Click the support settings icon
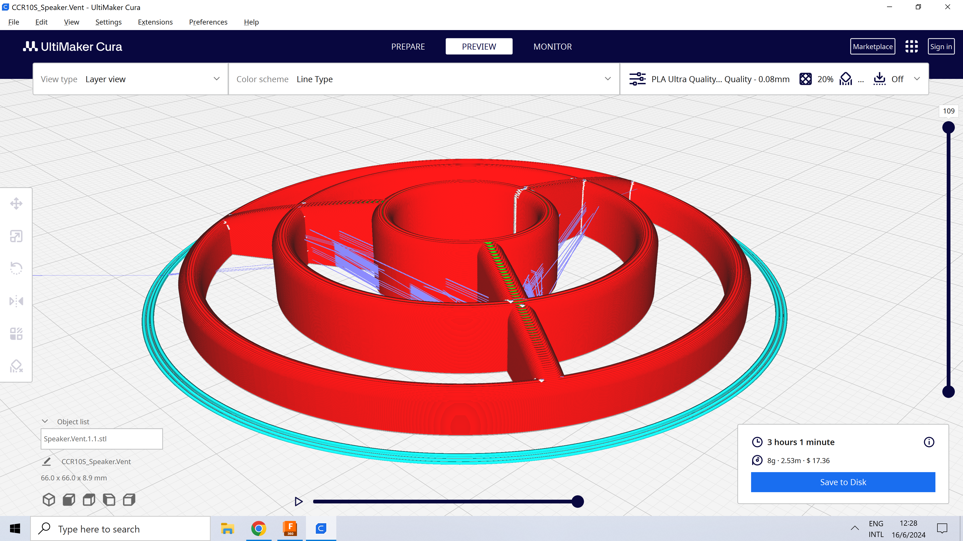Image resolution: width=963 pixels, height=541 pixels. click(846, 79)
